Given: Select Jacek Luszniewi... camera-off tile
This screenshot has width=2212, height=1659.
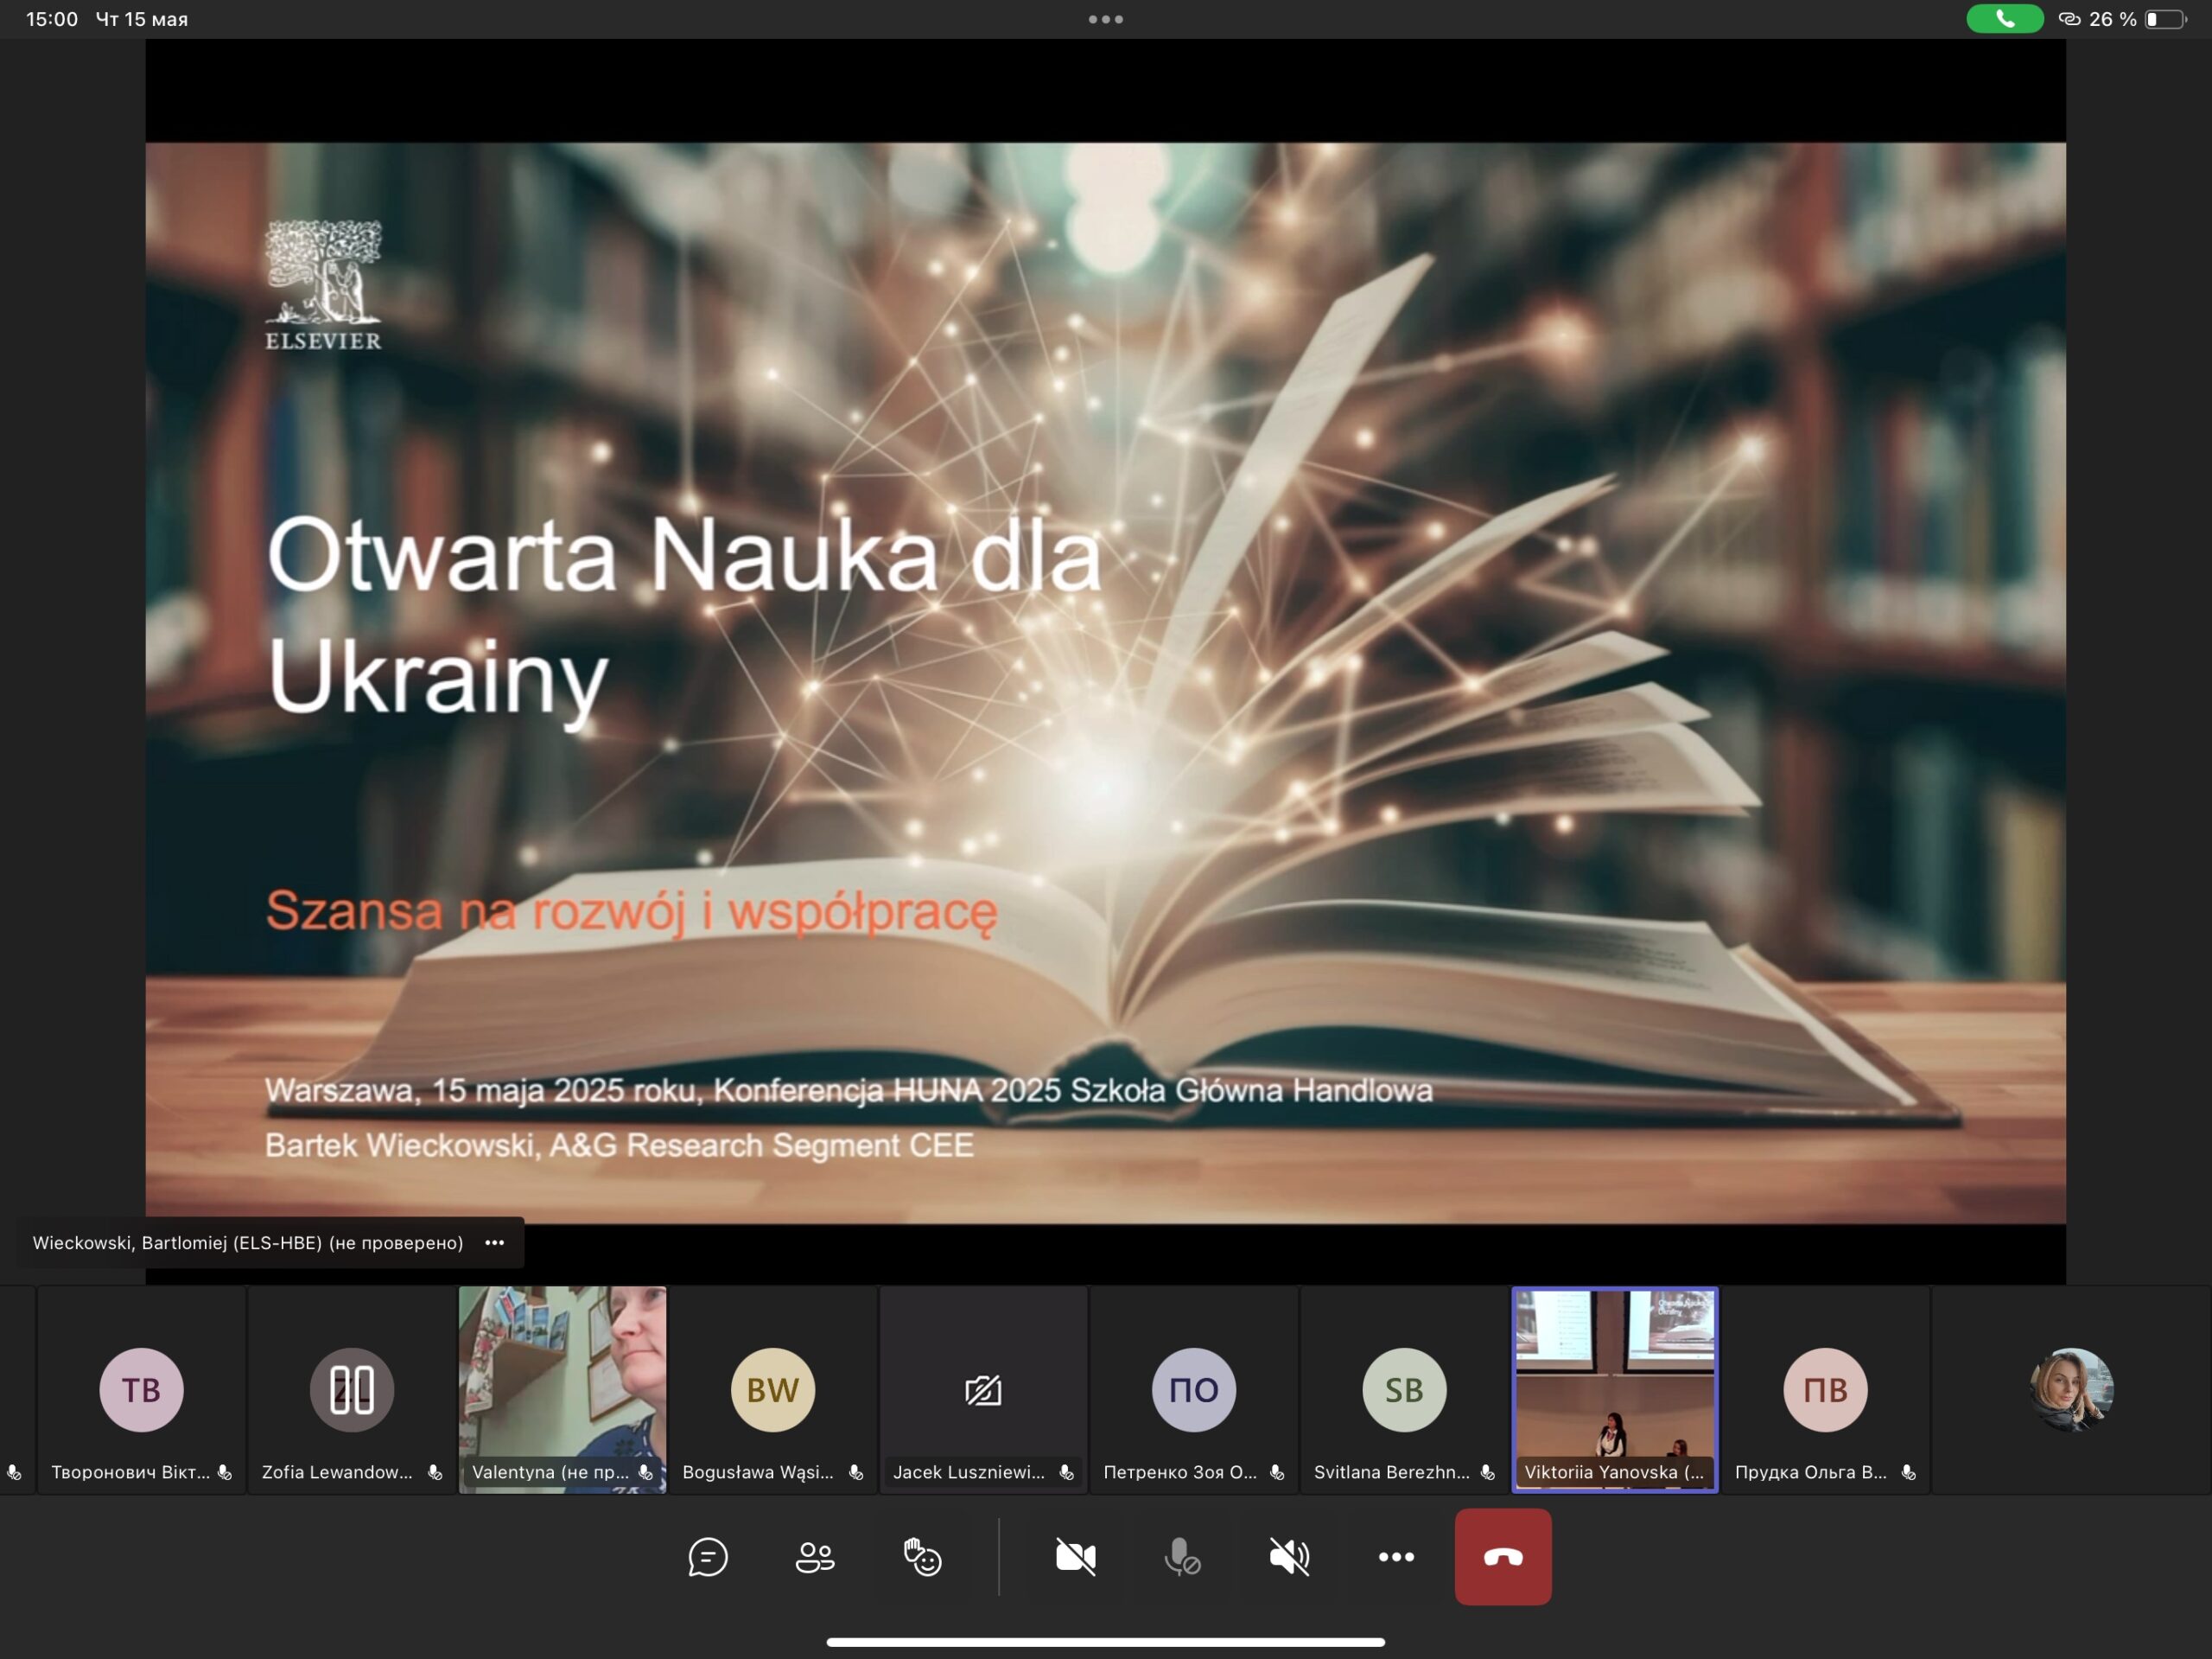Looking at the screenshot, I should click(983, 1390).
